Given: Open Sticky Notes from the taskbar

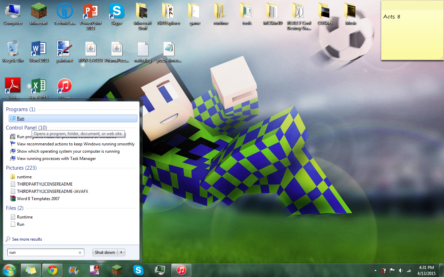Looking at the screenshot, I should click(31, 270).
